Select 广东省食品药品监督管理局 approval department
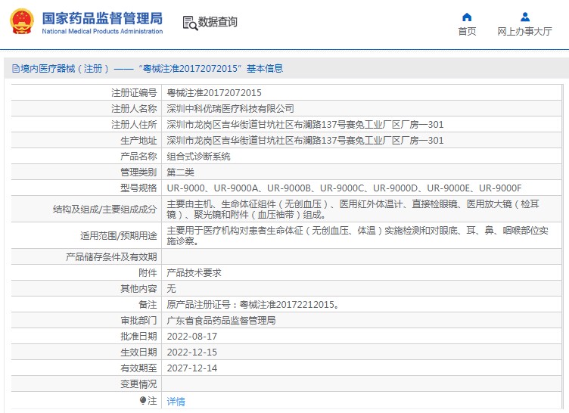 [x=221, y=321]
